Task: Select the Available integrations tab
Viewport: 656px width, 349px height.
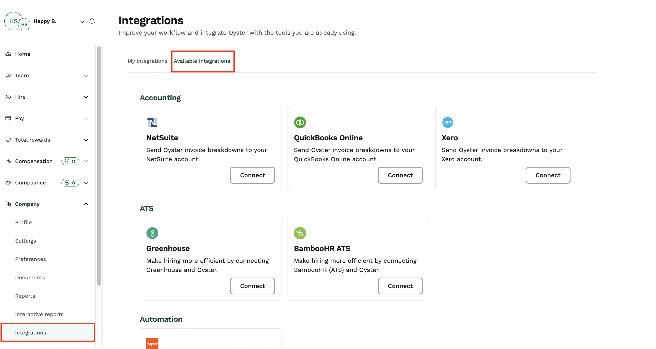Action: coord(203,61)
